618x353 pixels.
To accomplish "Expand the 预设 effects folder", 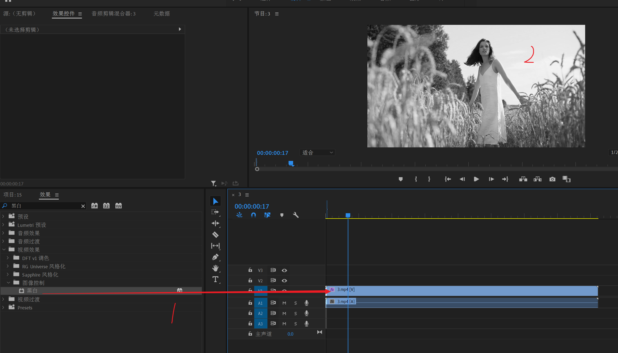I will coord(3,216).
